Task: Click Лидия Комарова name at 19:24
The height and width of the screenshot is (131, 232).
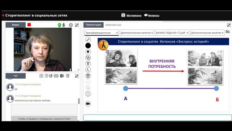Action: click(x=31, y=84)
